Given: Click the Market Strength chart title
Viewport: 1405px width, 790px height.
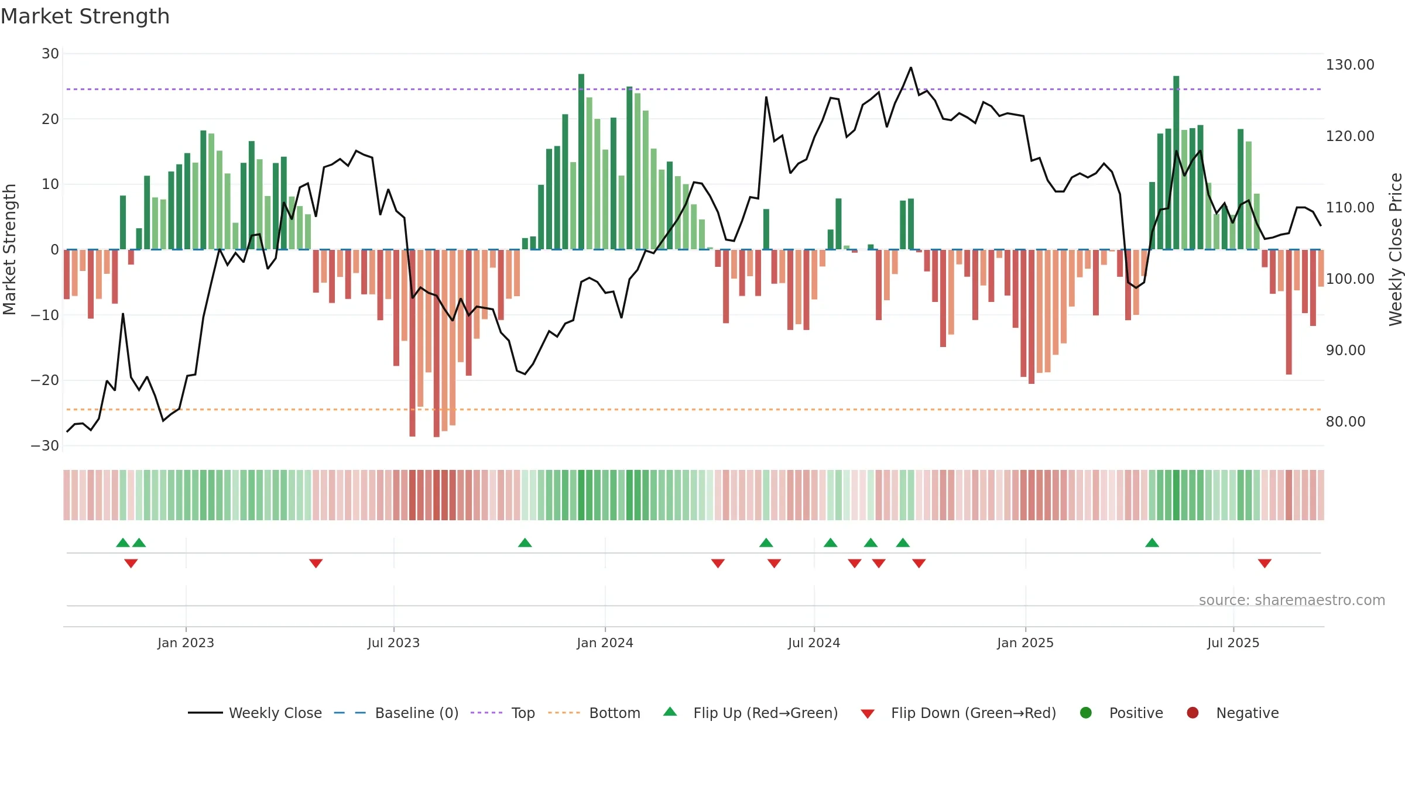Looking at the screenshot, I should (x=85, y=16).
